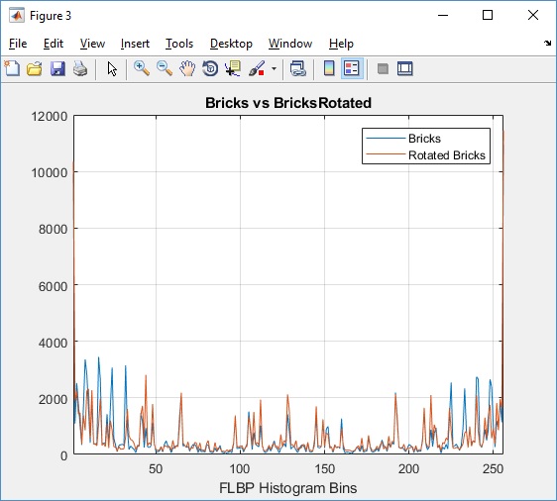Select the Data Cursor tool
Viewport: 557px width, 501px height.
pos(233,68)
